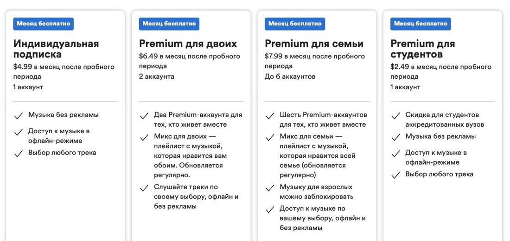Click "Месяц бесплатно" badge on Premium для двоих
Screen dimensions: 510x241
pos(169,24)
